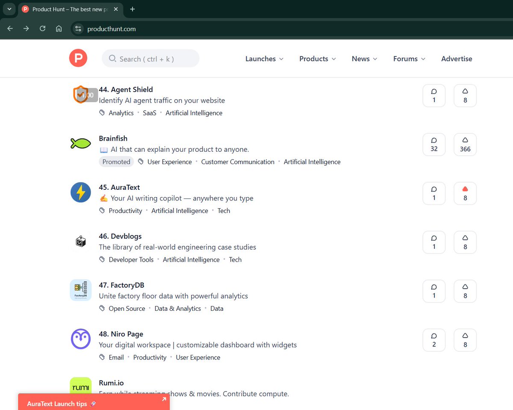The width and height of the screenshot is (513, 410).
Task: Upvote Brainfish
Action: click(x=465, y=145)
